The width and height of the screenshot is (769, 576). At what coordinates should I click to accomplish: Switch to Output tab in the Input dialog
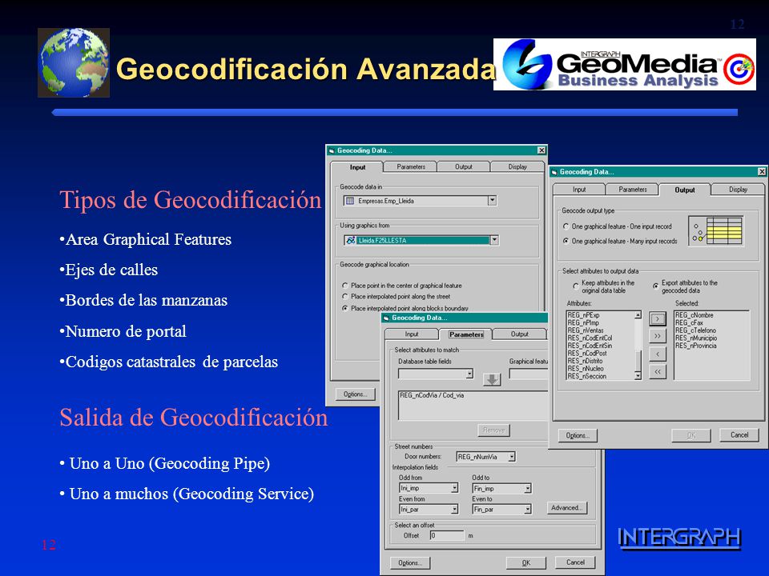point(464,167)
